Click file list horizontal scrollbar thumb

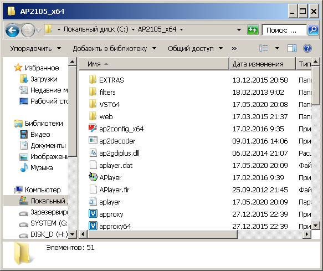[x=162, y=234]
